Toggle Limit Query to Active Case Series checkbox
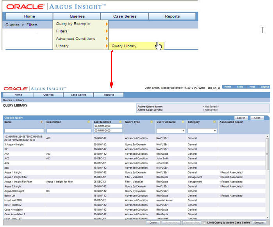Screen dimensions: 273x227 pyautogui.click(x=205, y=223)
